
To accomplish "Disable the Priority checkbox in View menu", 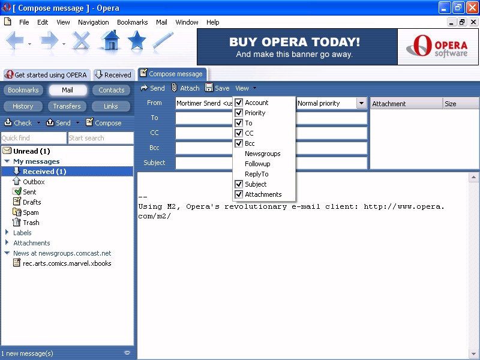I will pyautogui.click(x=239, y=113).
